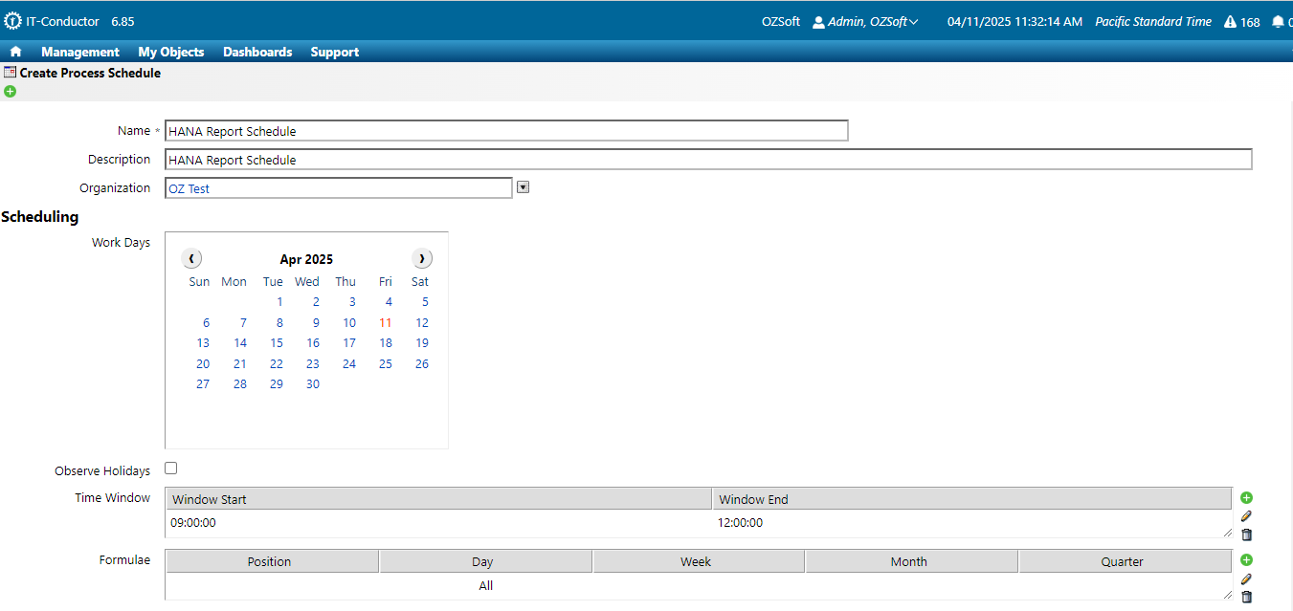Edit the Formulae row pencil icon
1293x611 pixels.
[1246, 578]
